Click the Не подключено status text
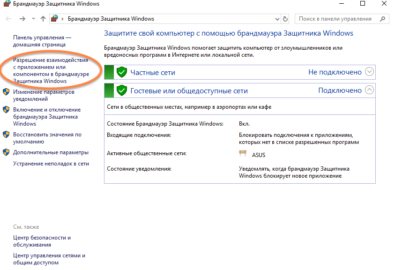 click(335, 72)
